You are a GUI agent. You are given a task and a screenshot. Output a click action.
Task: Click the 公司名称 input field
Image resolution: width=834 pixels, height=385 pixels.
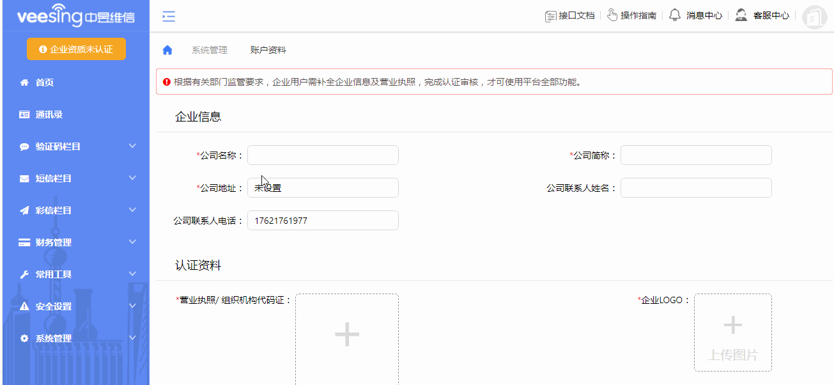click(322, 155)
